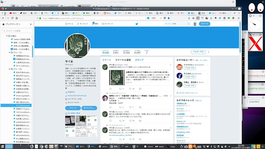Open the Twitter profile avatar menu
The height and width of the screenshot is (149, 265).
pyautogui.click(x=195, y=24)
